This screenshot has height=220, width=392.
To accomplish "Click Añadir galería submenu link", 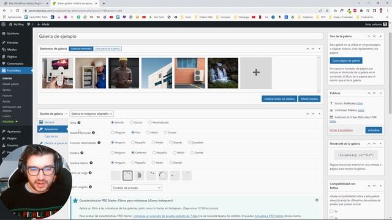I will (10, 84).
